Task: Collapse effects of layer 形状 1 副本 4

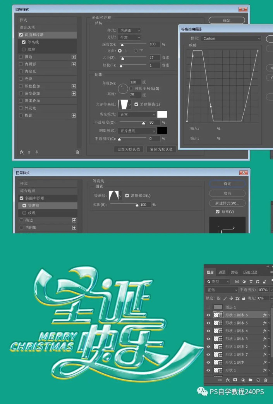Action: 270,331
